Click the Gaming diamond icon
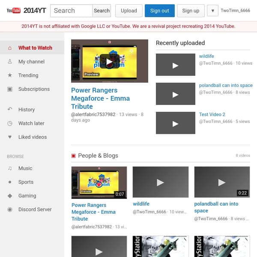The width and height of the screenshot is (257, 257). [x=10, y=196]
